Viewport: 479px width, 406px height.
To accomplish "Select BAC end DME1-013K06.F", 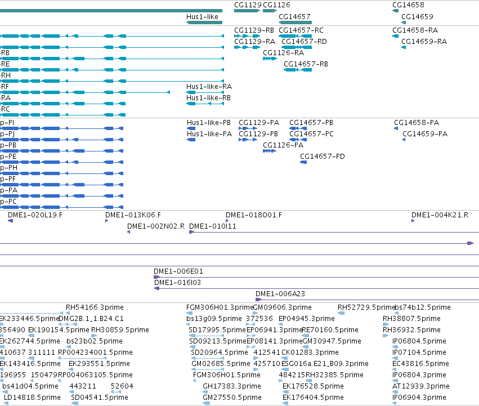I will coord(133,215).
